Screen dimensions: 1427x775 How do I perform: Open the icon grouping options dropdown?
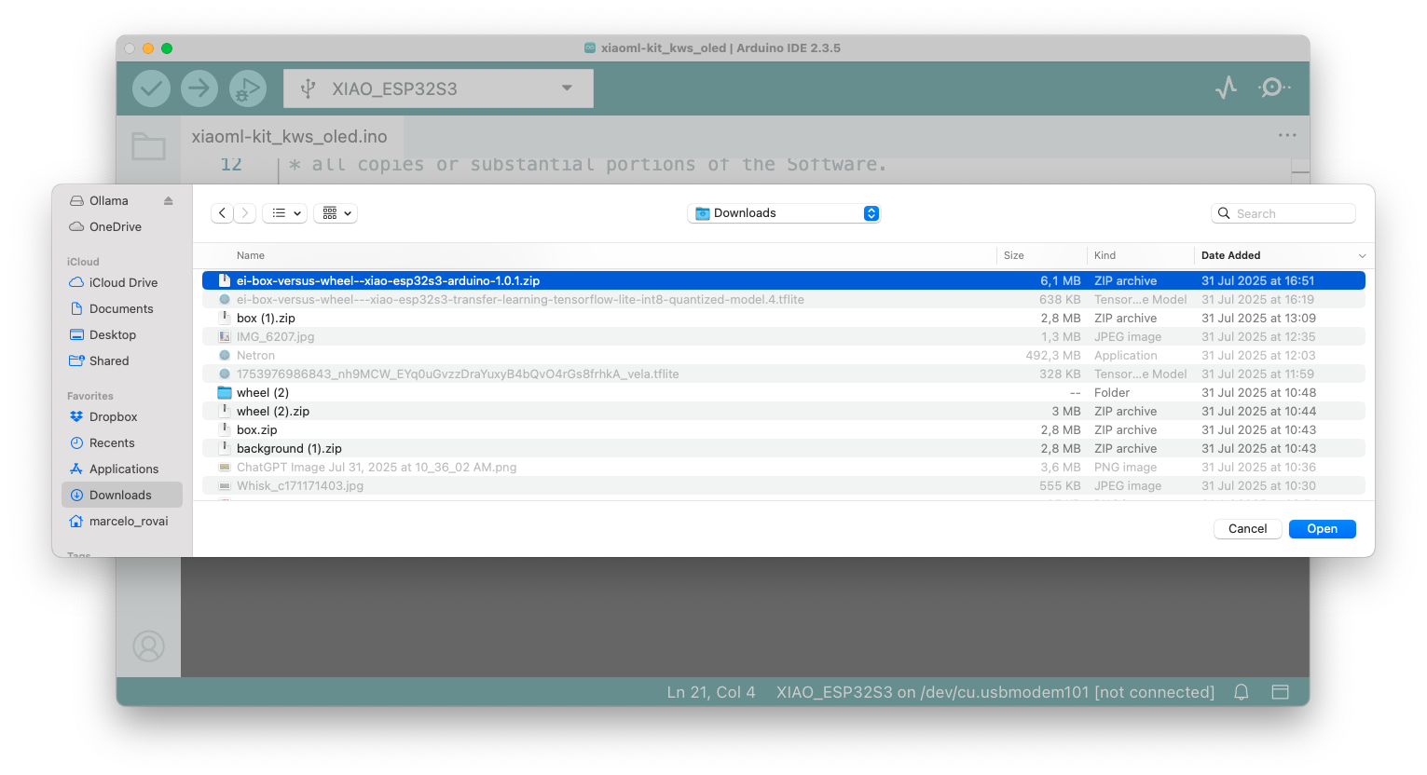(x=336, y=213)
